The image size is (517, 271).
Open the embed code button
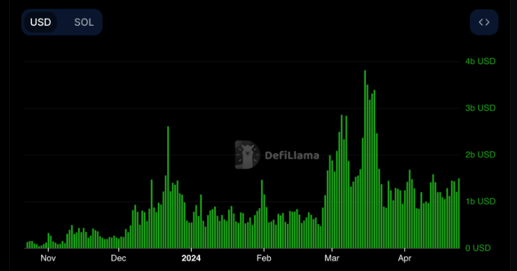pyautogui.click(x=484, y=22)
